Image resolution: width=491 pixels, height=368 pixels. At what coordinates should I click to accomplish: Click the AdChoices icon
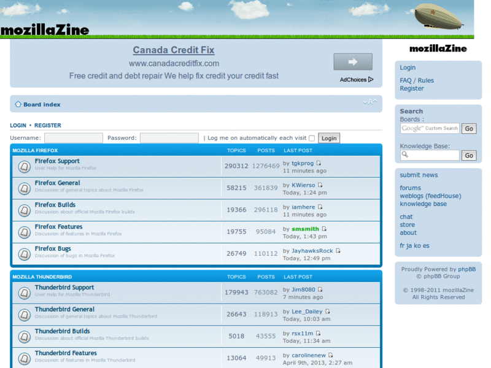[x=371, y=80]
